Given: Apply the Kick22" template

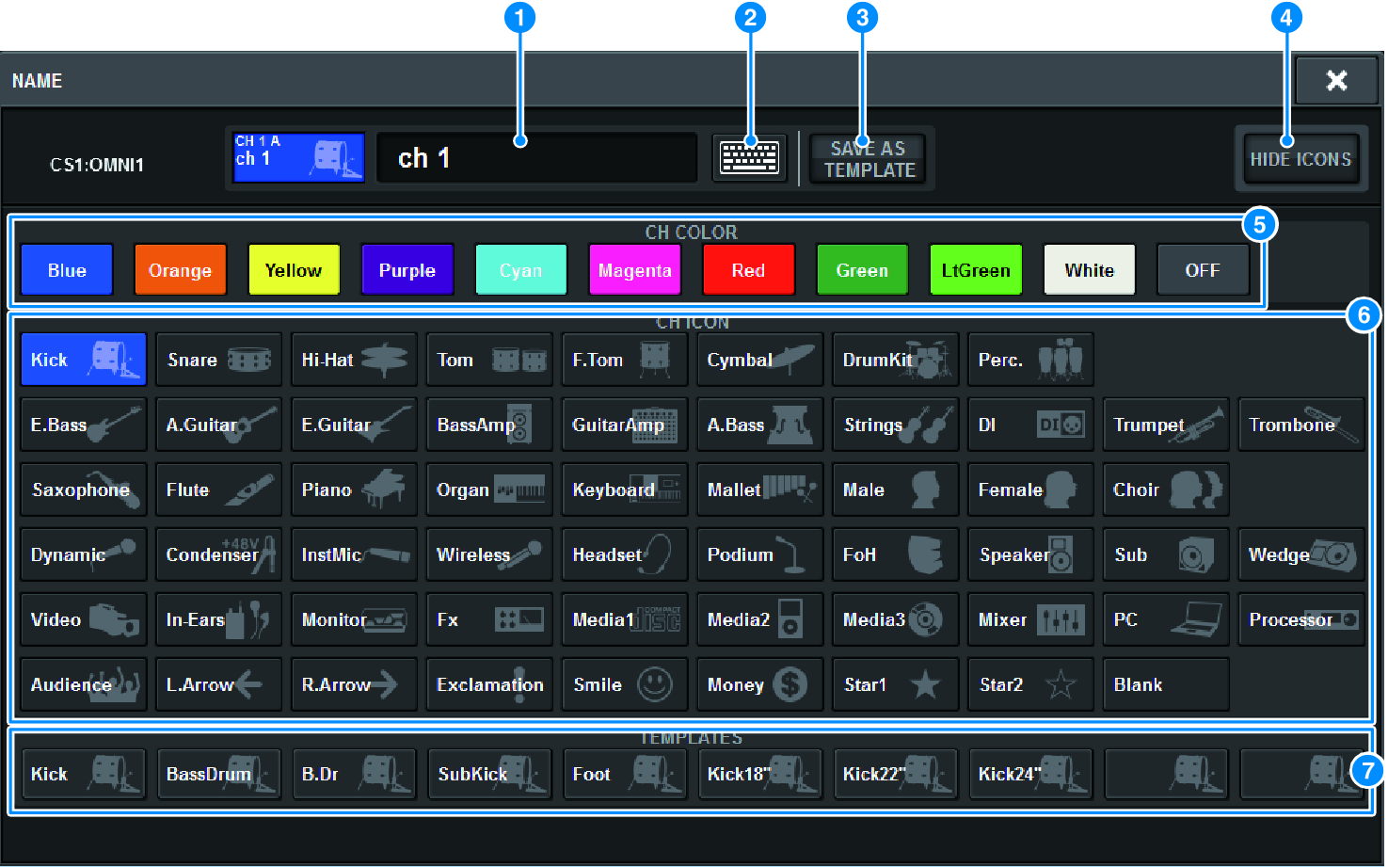Looking at the screenshot, I should pyautogui.click(x=895, y=774).
